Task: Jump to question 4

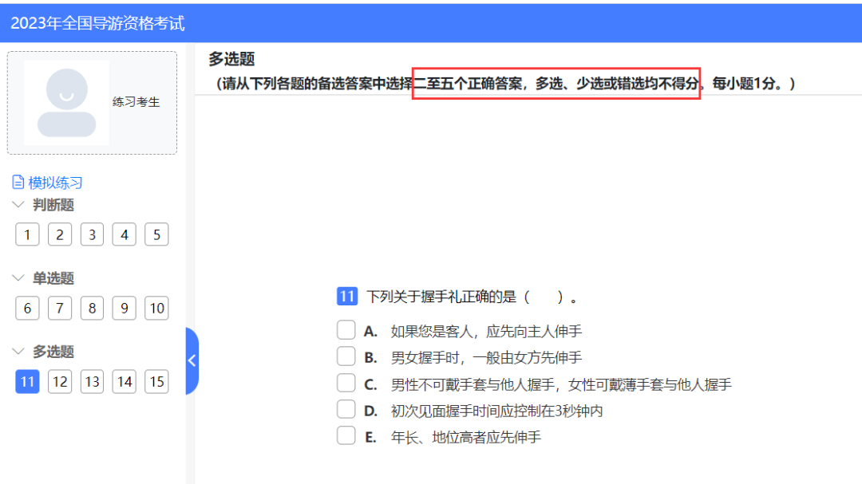Action: pyautogui.click(x=125, y=234)
